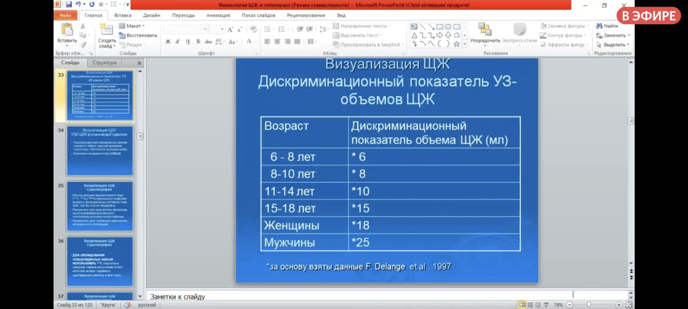Select the right arrow shape in gallery
Screen dimensions: 688x309
pyautogui.click(x=439, y=36)
